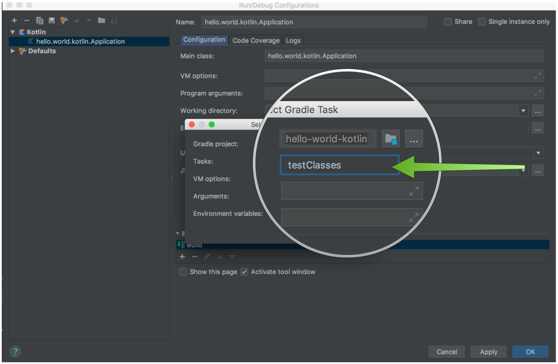The width and height of the screenshot is (558, 364).
Task: Edit the Build step with pencil icon
Action: (207, 257)
